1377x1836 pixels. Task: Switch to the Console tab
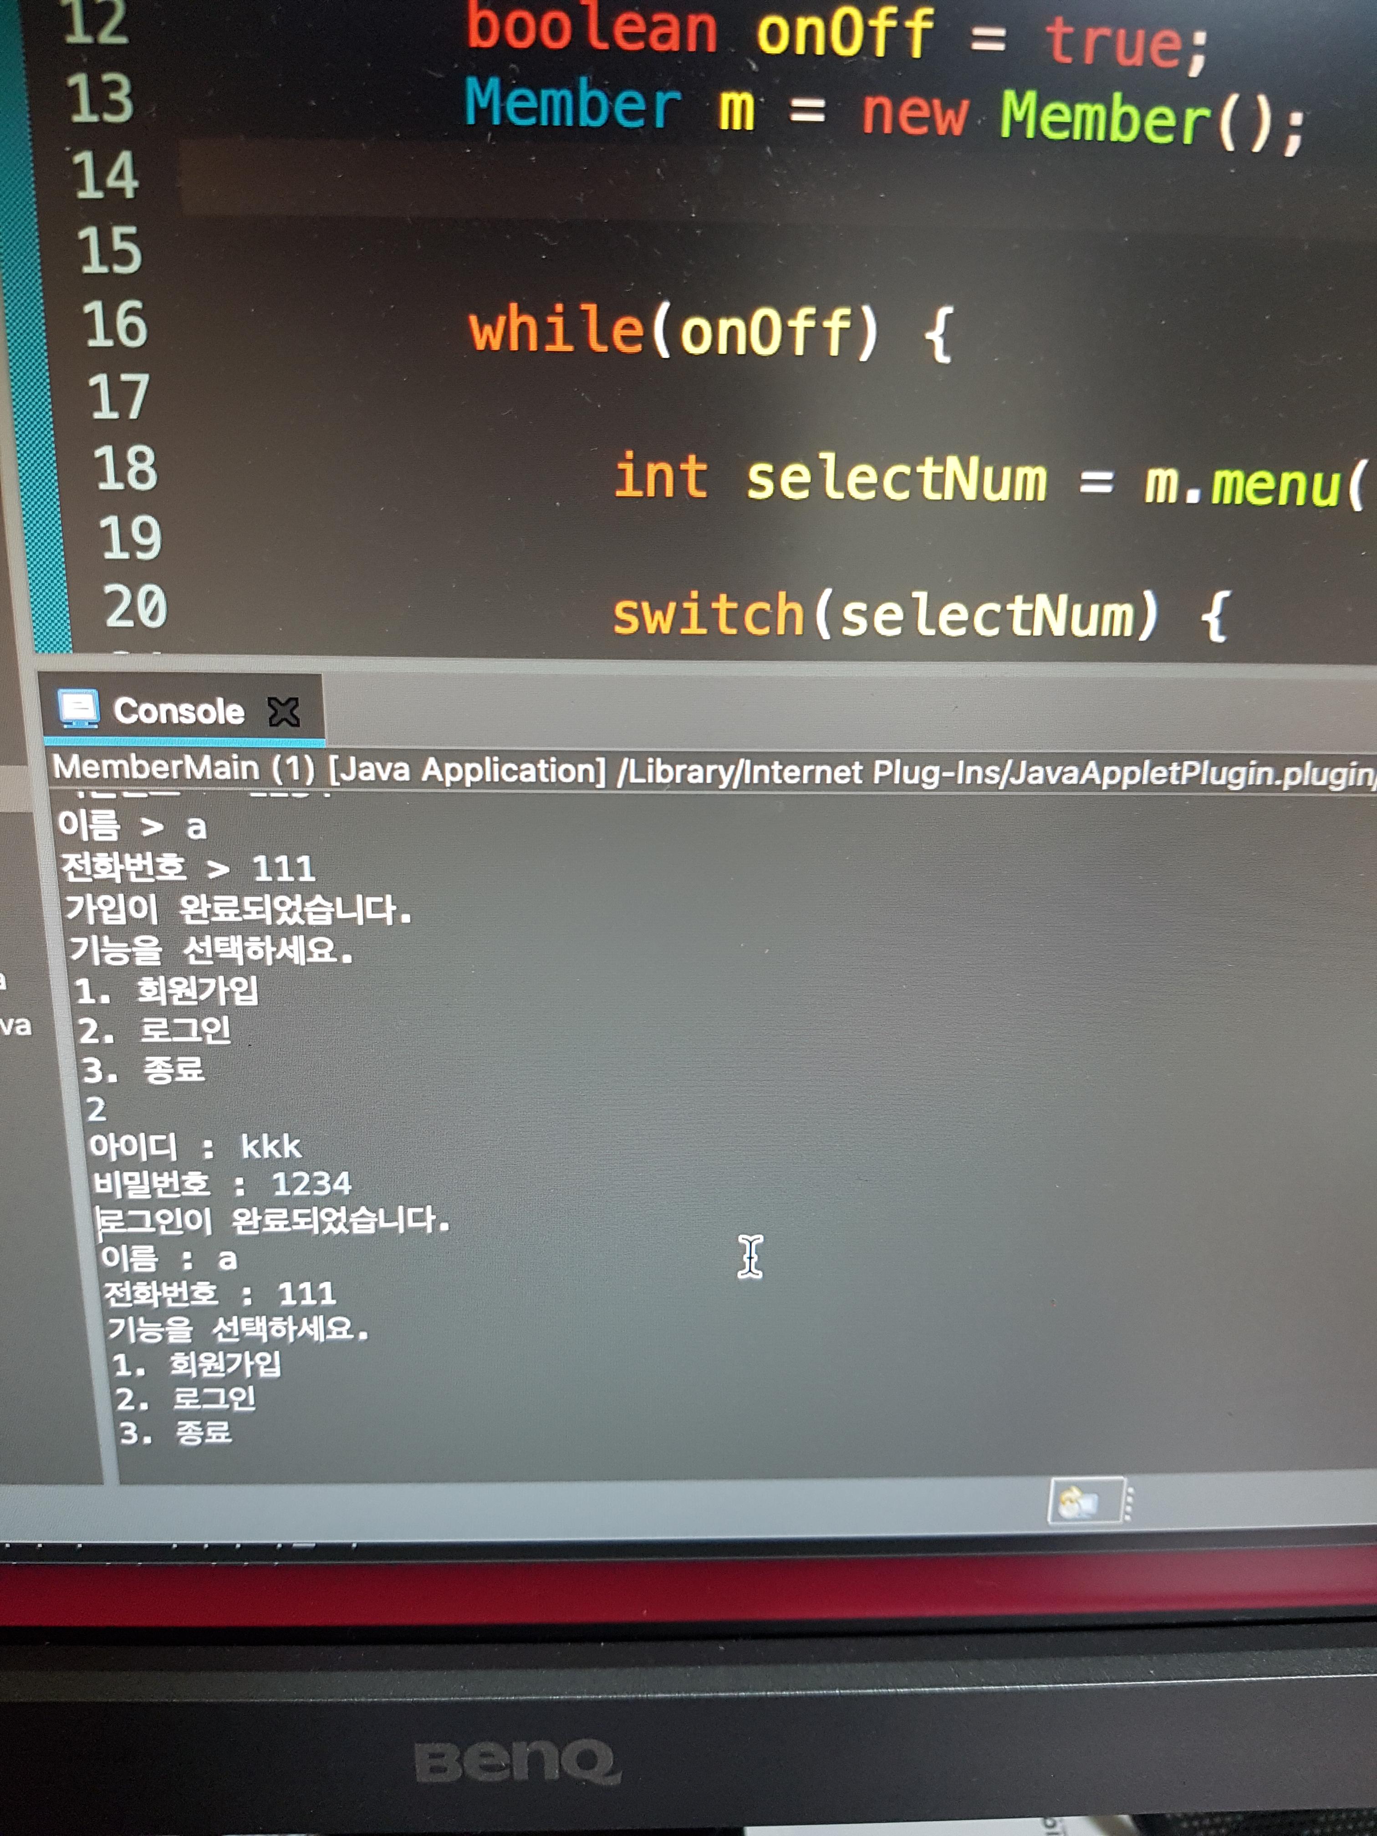178,711
